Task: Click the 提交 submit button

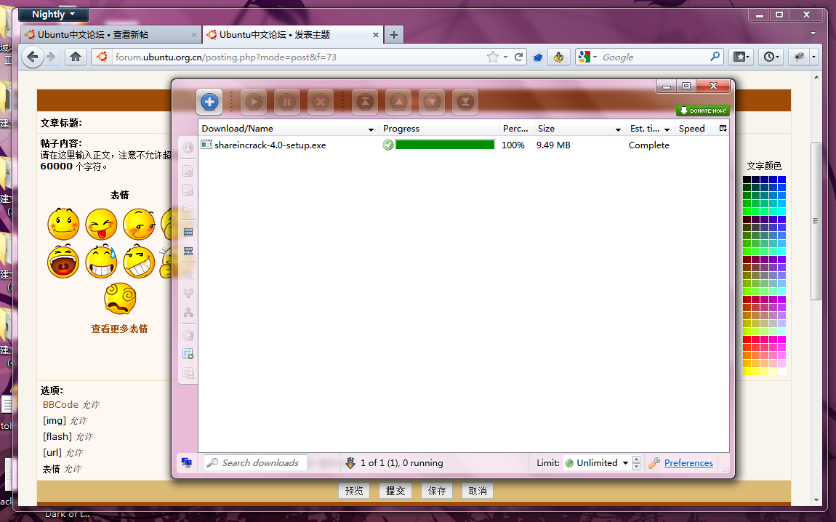Action: click(395, 491)
